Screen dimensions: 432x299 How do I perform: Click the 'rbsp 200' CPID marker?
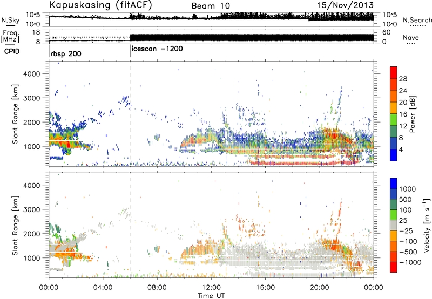66,53
